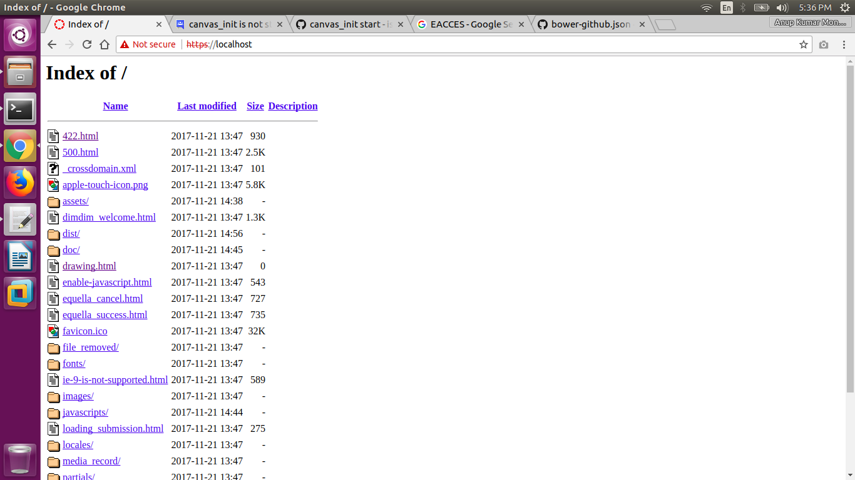Screen dimensions: 855x480
Task: Bookmark this page with the star
Action: click(x=803, y=44)
